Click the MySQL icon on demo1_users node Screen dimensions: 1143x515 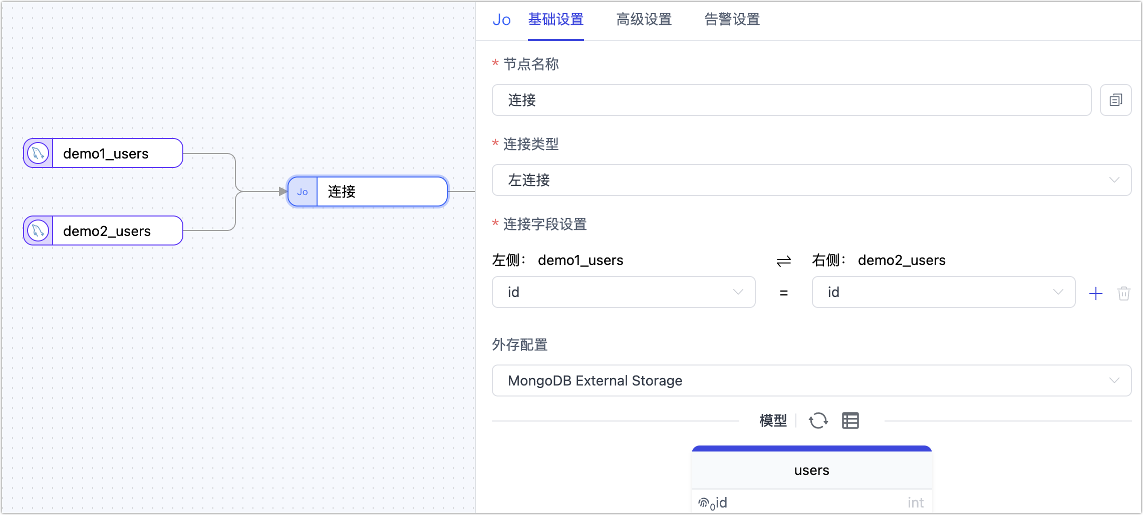38,153
